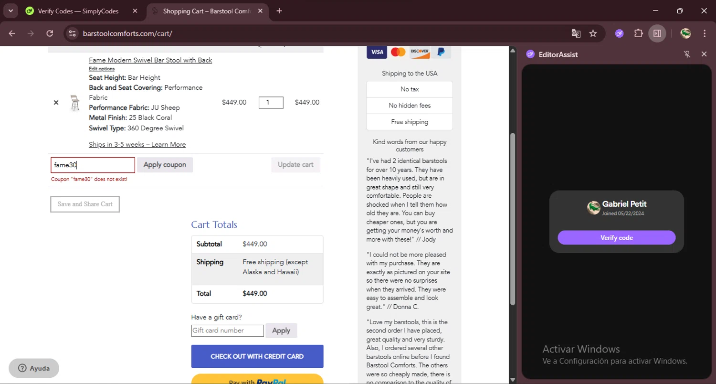Click the Edit options link
This screenshot has height=384, width=716.
(102, 69)
